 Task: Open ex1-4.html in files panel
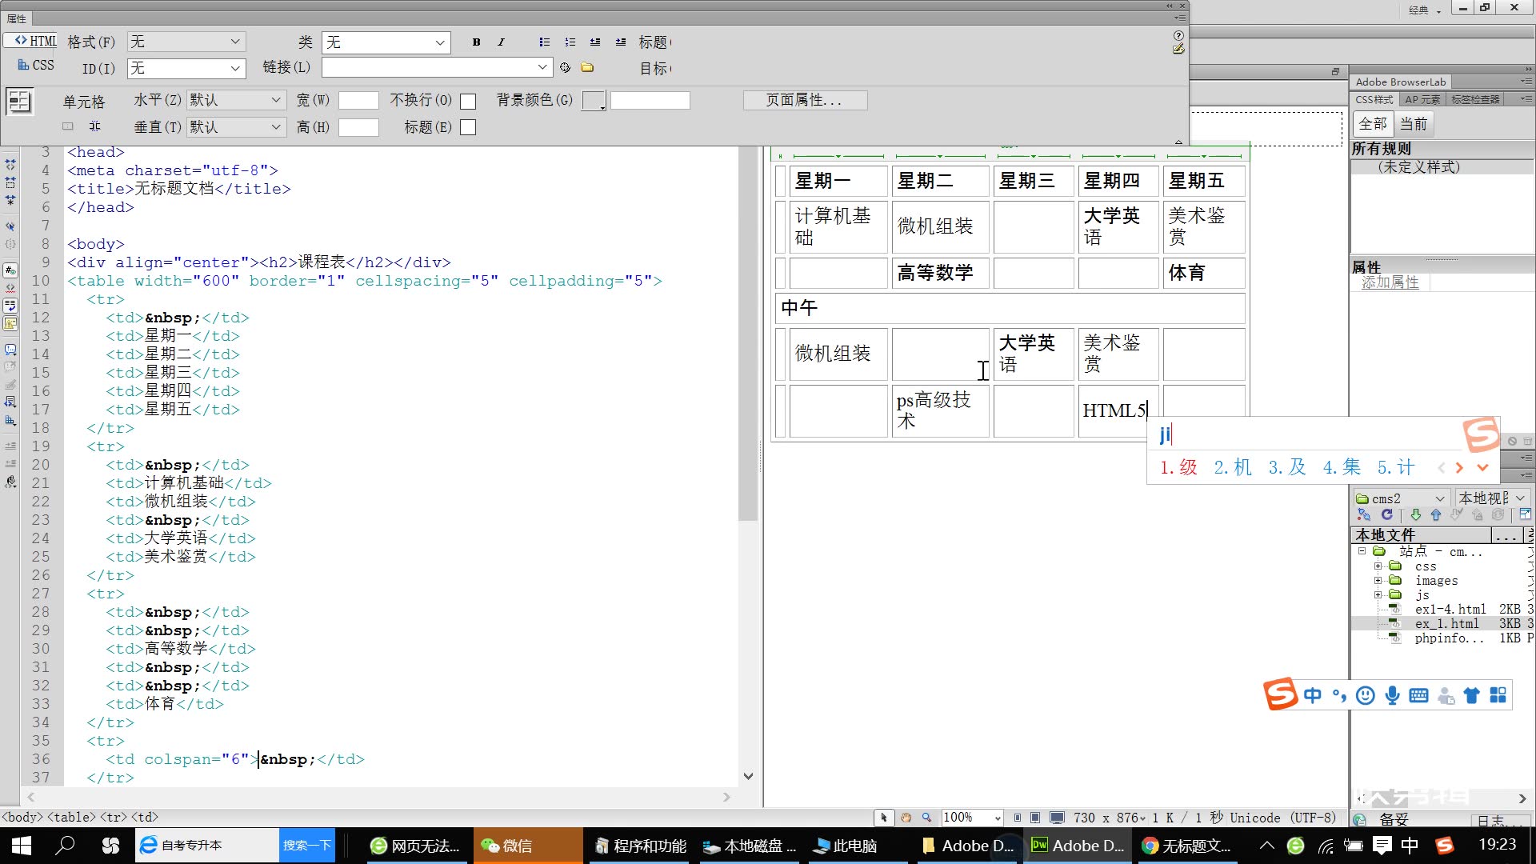[x=1450, y=610]
